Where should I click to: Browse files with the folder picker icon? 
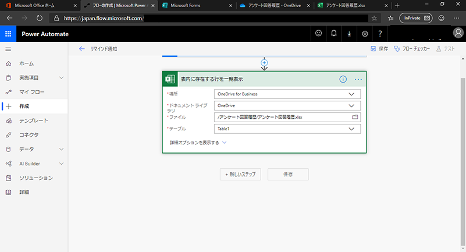click(355, 117)
